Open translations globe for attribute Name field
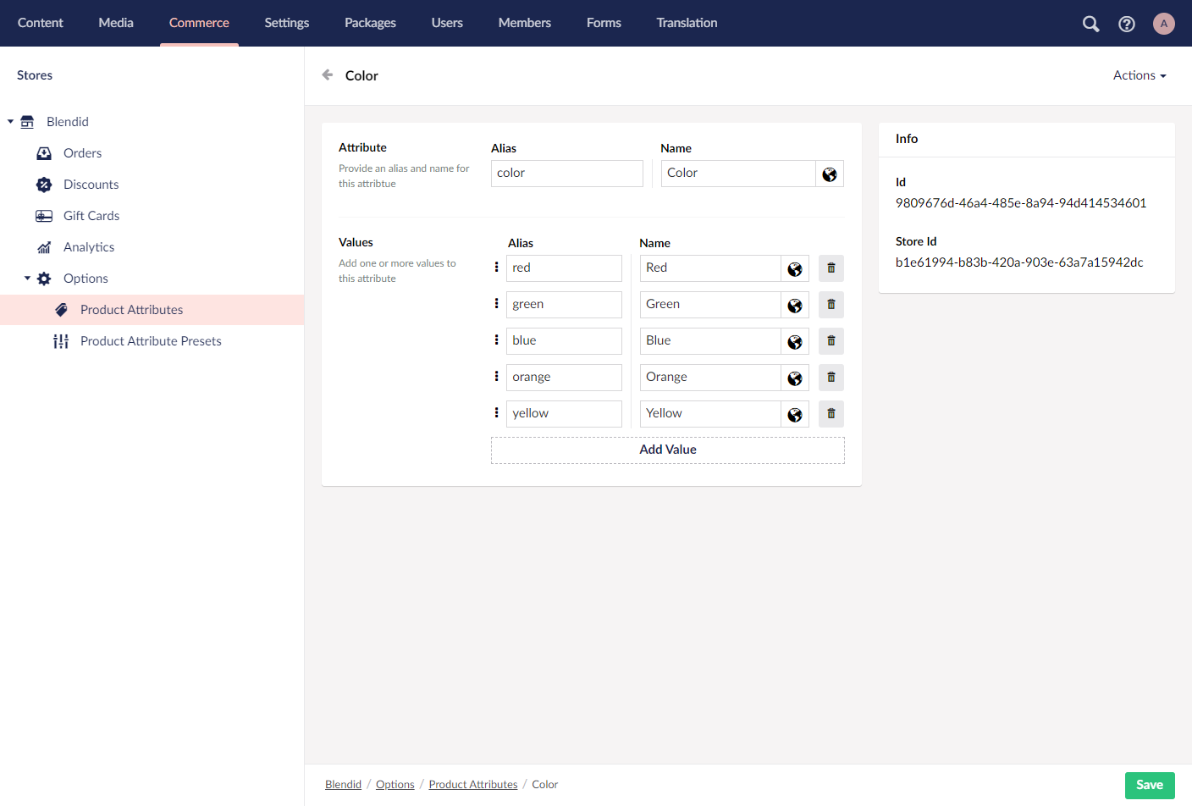The image size is (1192, 806). [829, 174]
